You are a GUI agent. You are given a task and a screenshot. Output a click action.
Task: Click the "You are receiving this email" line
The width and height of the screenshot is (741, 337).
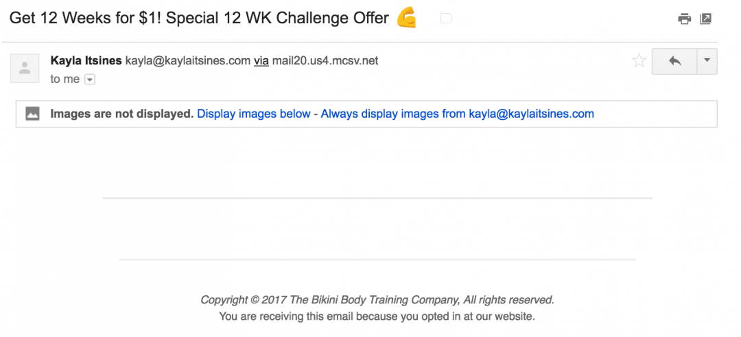click(377, 316)
